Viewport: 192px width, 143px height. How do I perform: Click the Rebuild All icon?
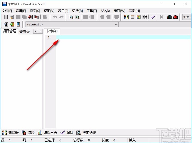click(145, 17)
